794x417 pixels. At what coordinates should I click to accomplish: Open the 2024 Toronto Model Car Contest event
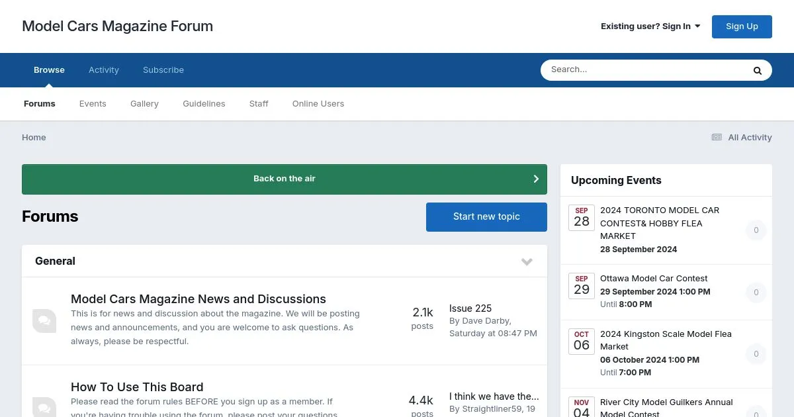tap(660, 223)
